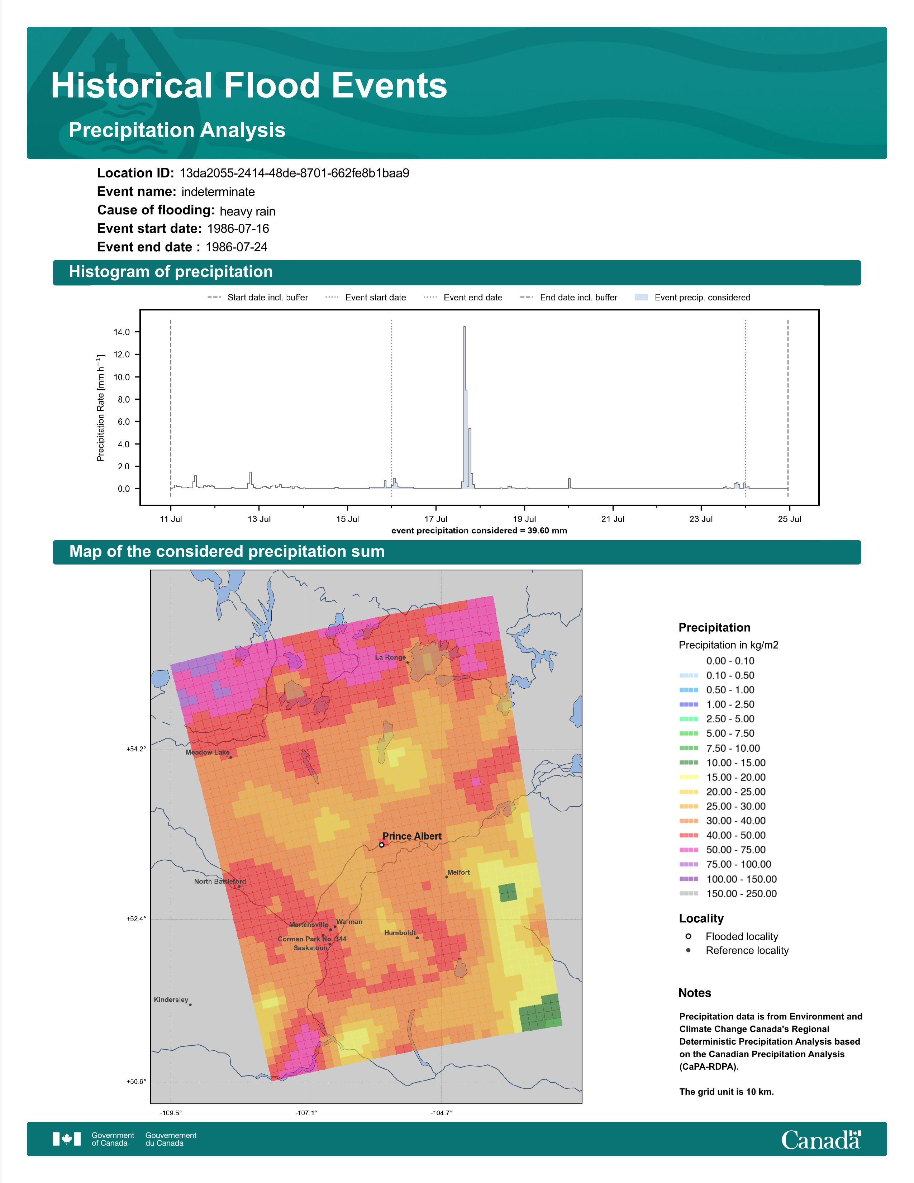Viewport: 914px width, 1183px height.
Task: Click the event start dotted line at 16 Jul
Action: tap(391, 407)
